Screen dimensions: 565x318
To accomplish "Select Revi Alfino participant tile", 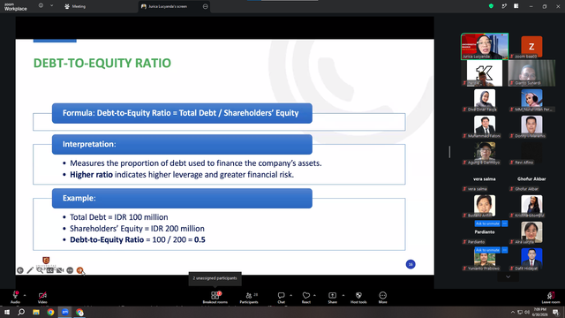I will 531,153.
